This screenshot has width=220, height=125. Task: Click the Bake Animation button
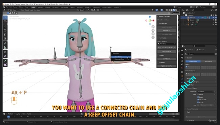167,51
